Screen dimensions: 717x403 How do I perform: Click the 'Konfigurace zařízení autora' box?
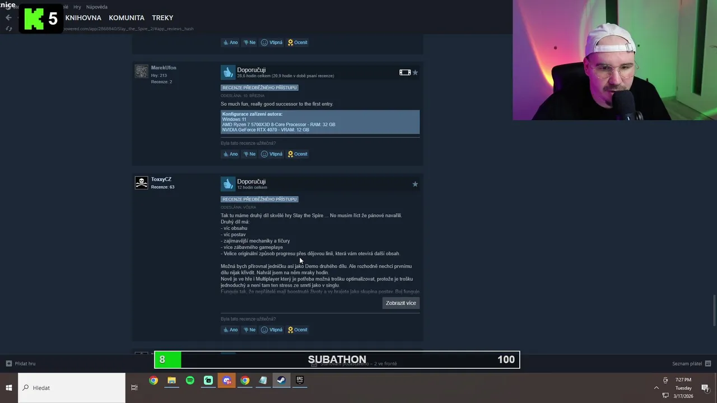(x=320, y=122)
